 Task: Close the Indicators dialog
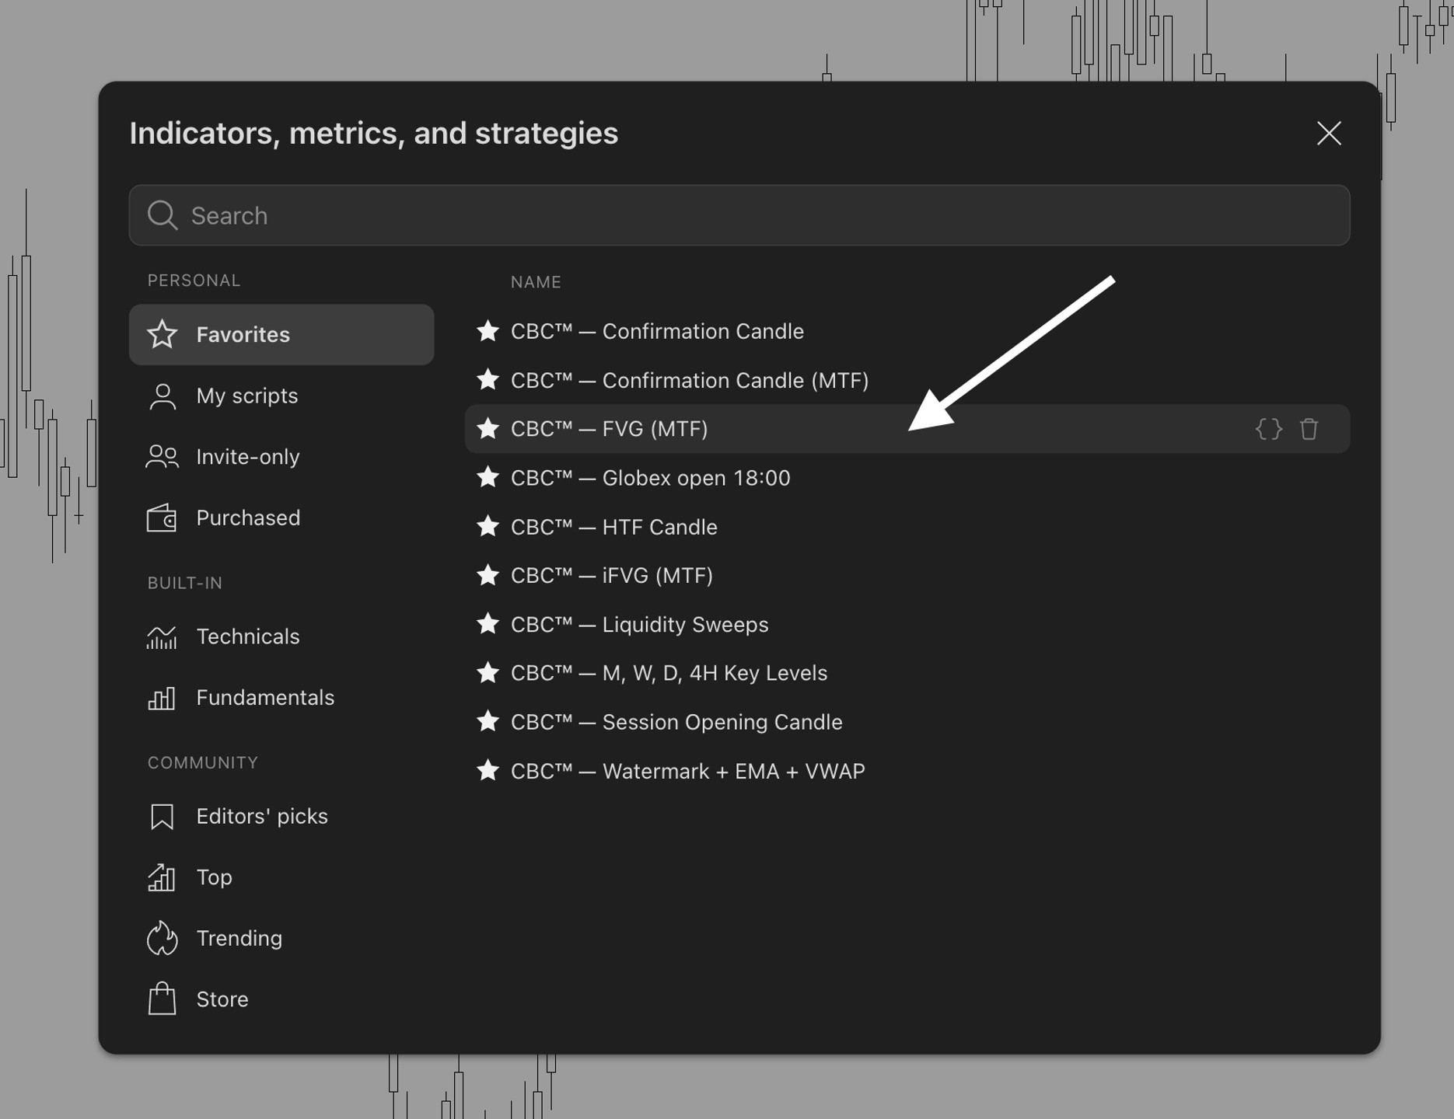point(1329,133)
